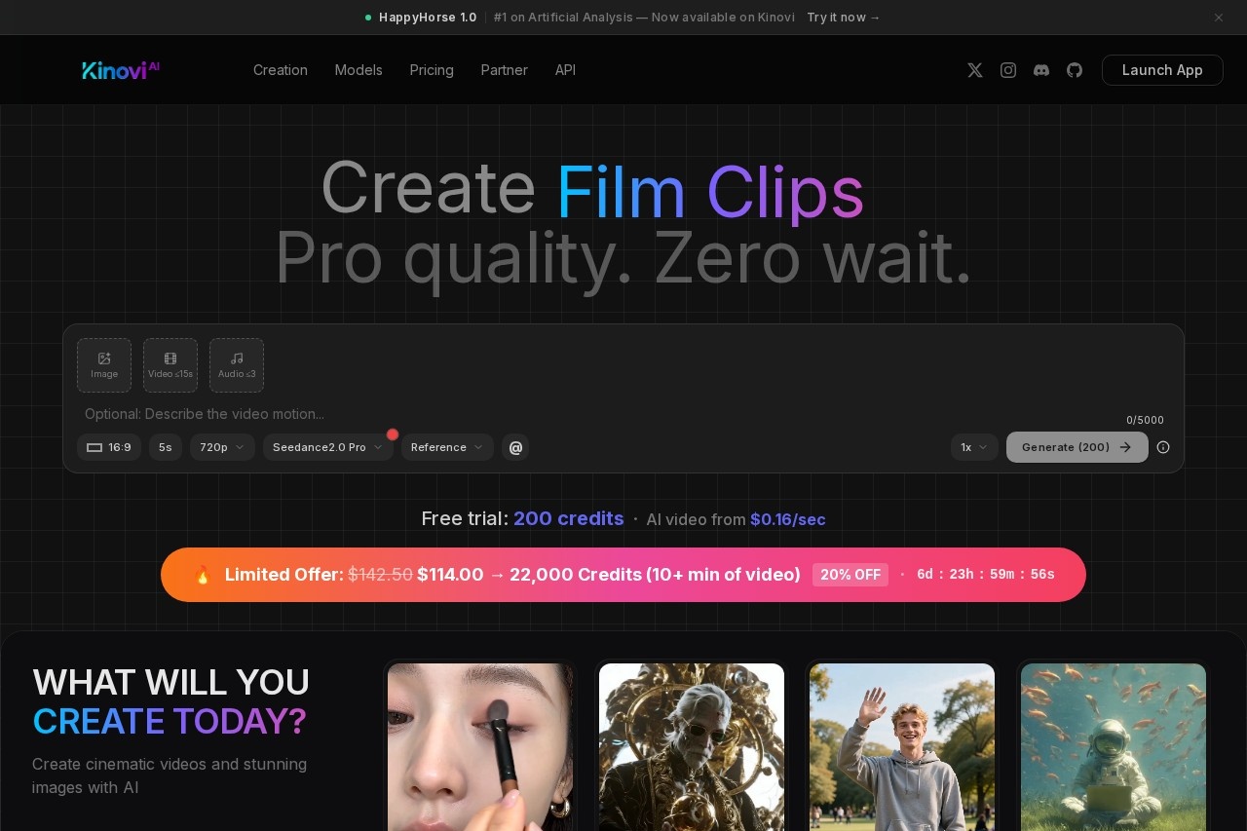
Task: Open the Partner nav item
Action: 504,70
